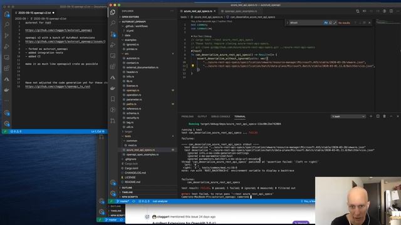Open the PROBLEMS panel tab
This screenshot has height=225, width=401.
pos(187,116)
